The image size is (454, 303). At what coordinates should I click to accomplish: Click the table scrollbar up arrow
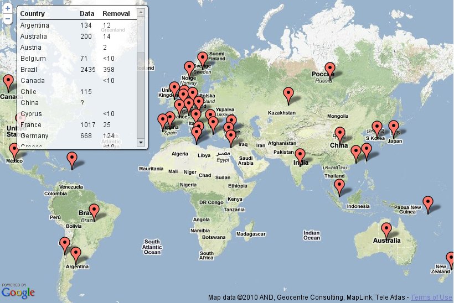click(x=141, y=12)
